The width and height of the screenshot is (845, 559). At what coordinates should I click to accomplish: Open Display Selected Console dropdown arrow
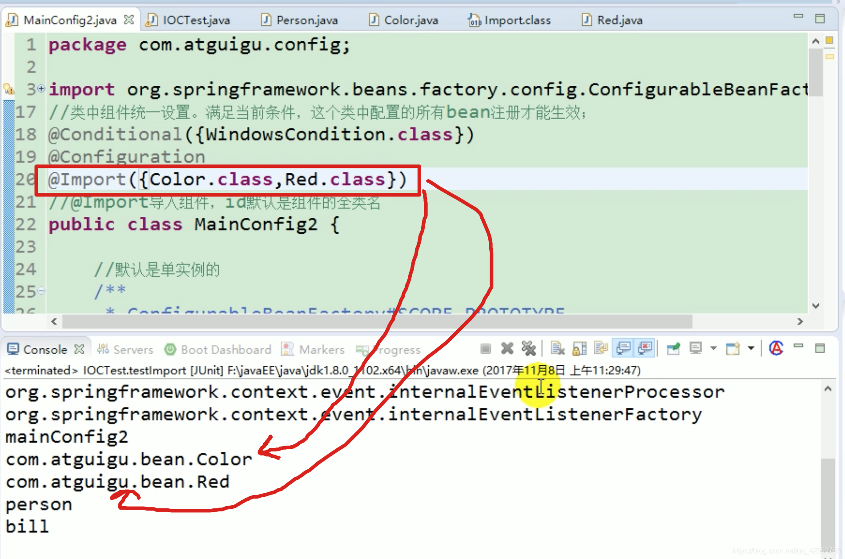[x=713, y=349]
